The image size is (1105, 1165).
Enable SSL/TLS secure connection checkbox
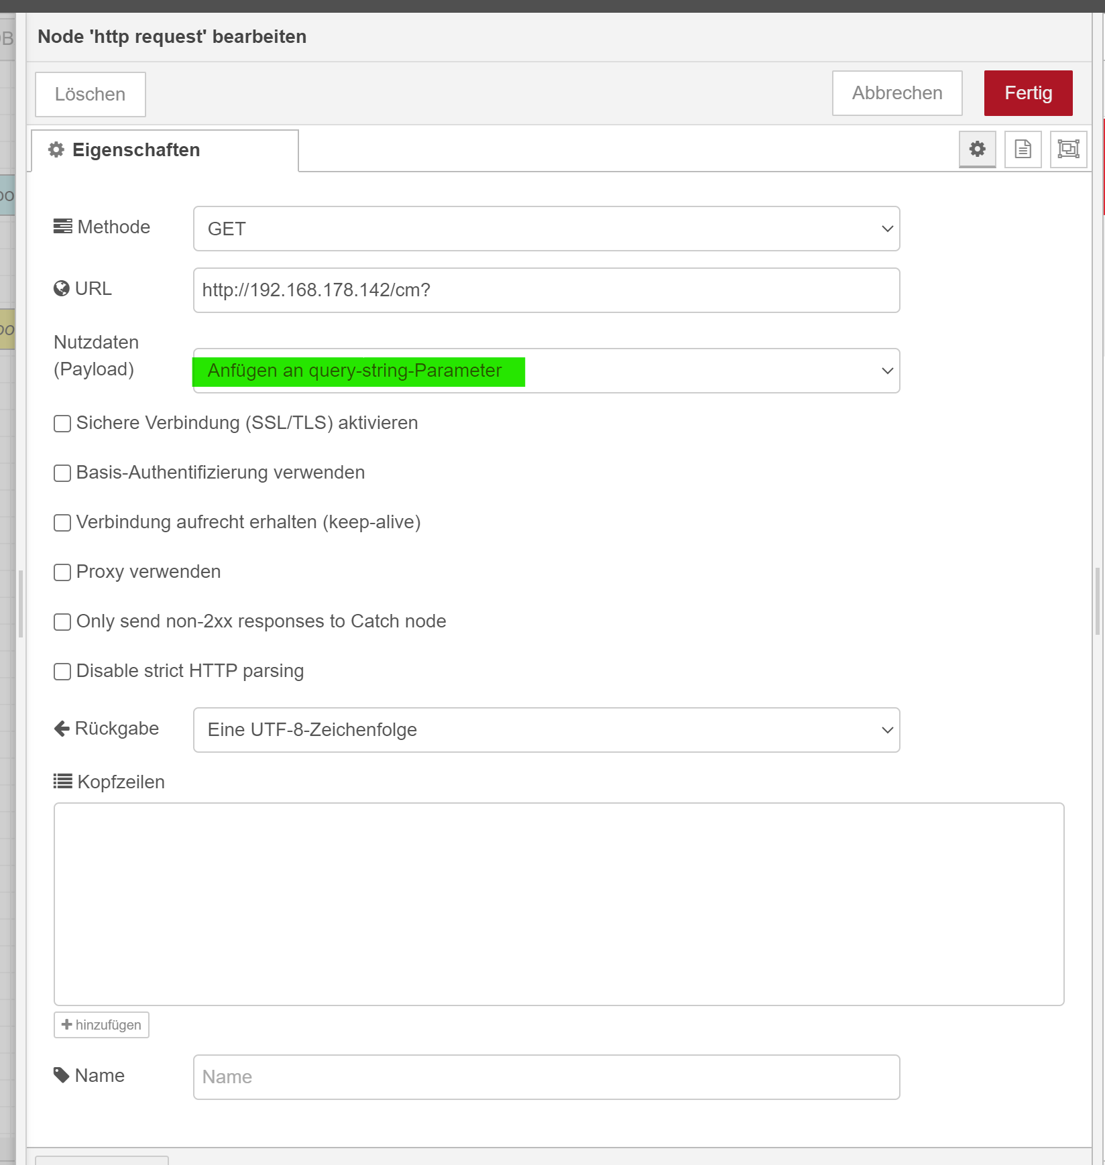(x=62, y=424)
